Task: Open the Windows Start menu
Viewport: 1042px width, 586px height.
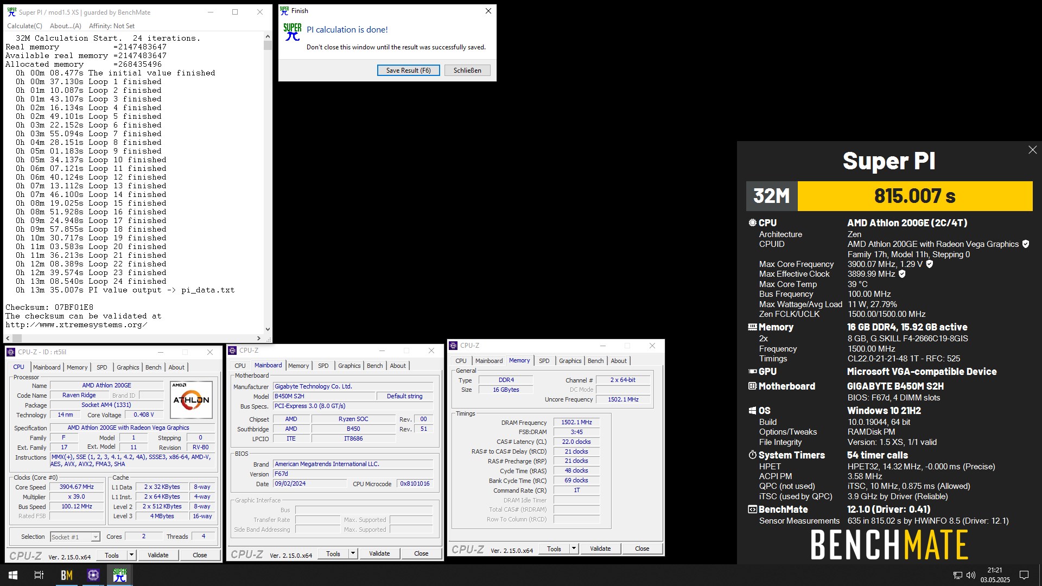Action: pos(13,575)
